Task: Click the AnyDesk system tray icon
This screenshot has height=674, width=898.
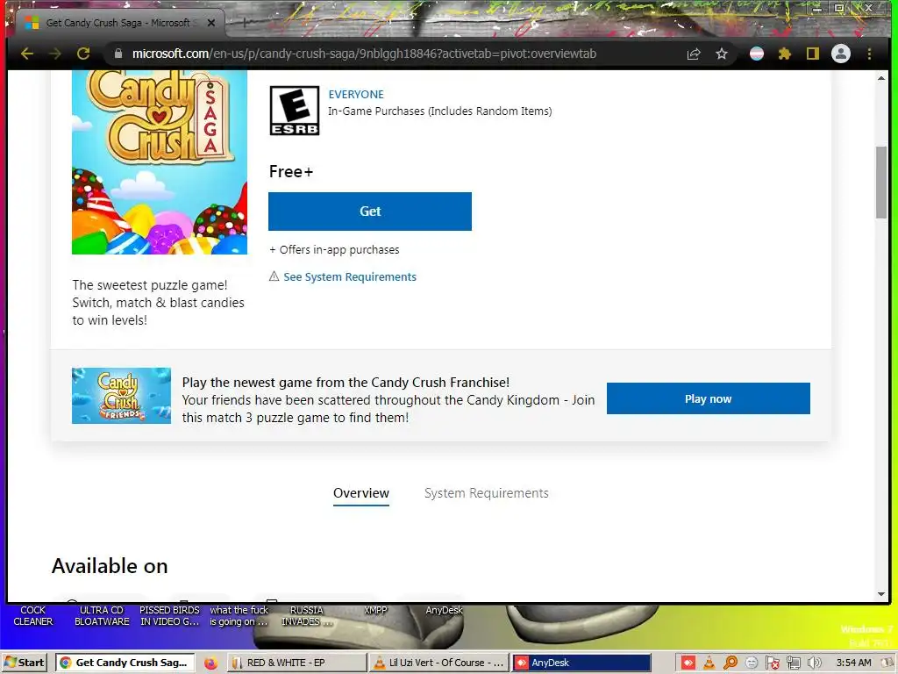Action: click(x=688, y=663)
